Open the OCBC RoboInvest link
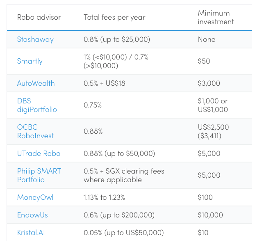Screen dimensions: 255x247 35,131
